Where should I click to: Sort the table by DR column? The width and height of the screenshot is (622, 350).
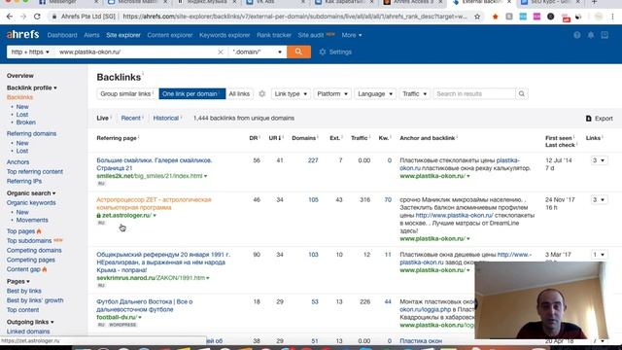[x=254, y=138]
